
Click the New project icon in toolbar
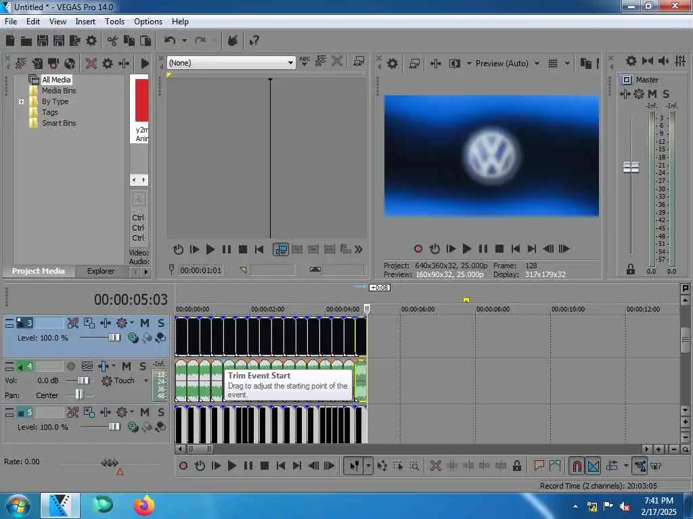(10, 41)
